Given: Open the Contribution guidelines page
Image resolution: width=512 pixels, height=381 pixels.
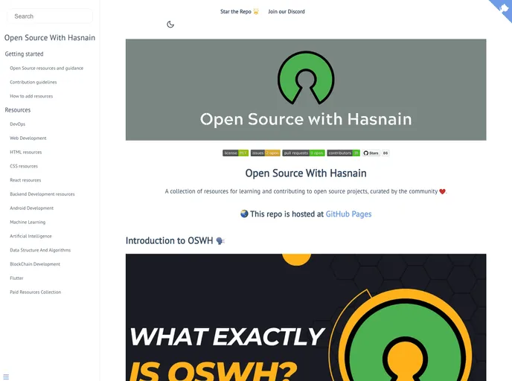Looking at the screenshot, I should tap(33, 83).
